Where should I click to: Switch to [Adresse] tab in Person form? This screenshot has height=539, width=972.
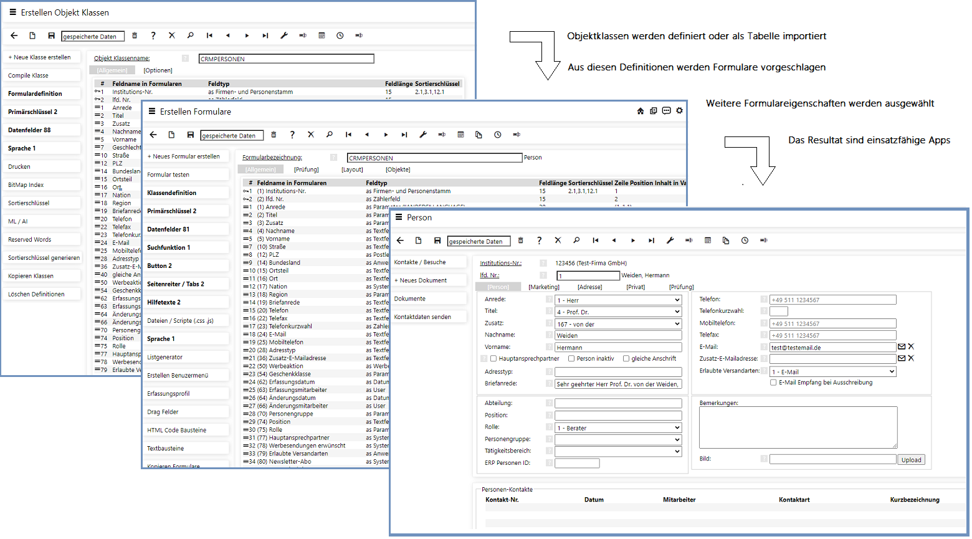[589, 287]
